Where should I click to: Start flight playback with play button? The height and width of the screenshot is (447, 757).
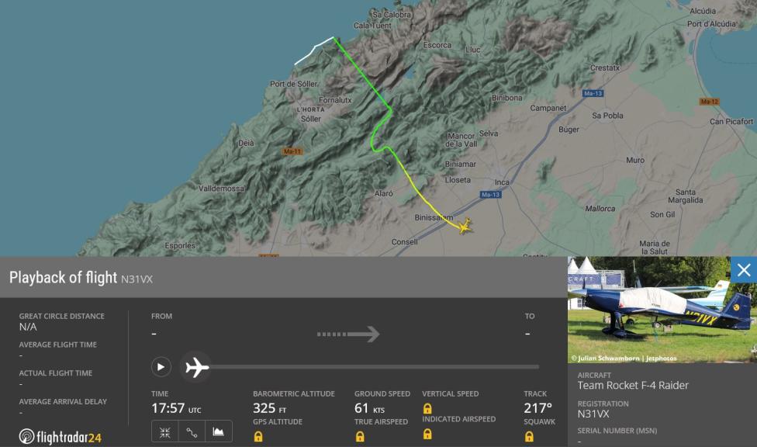click(x=161, y=367)
